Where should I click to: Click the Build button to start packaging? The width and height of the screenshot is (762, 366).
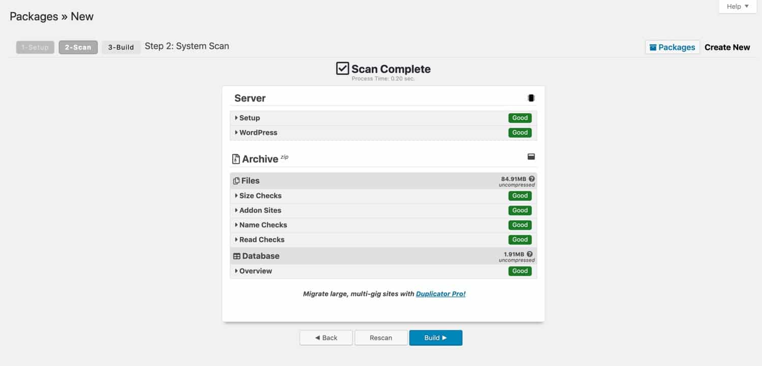pos(435,338)
